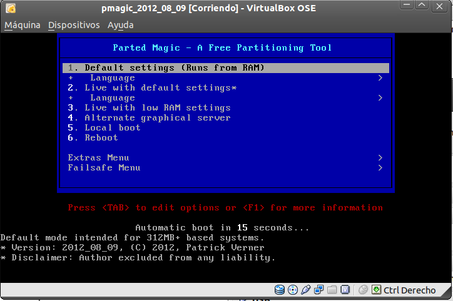The image size is (453, 301).
Task: Click the virtualization CPU chip icon
Action: pos(345,290)
